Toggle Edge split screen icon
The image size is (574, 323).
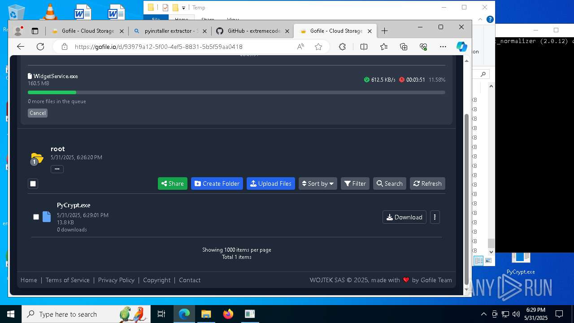pyautogui.click(x=364, y=47)
